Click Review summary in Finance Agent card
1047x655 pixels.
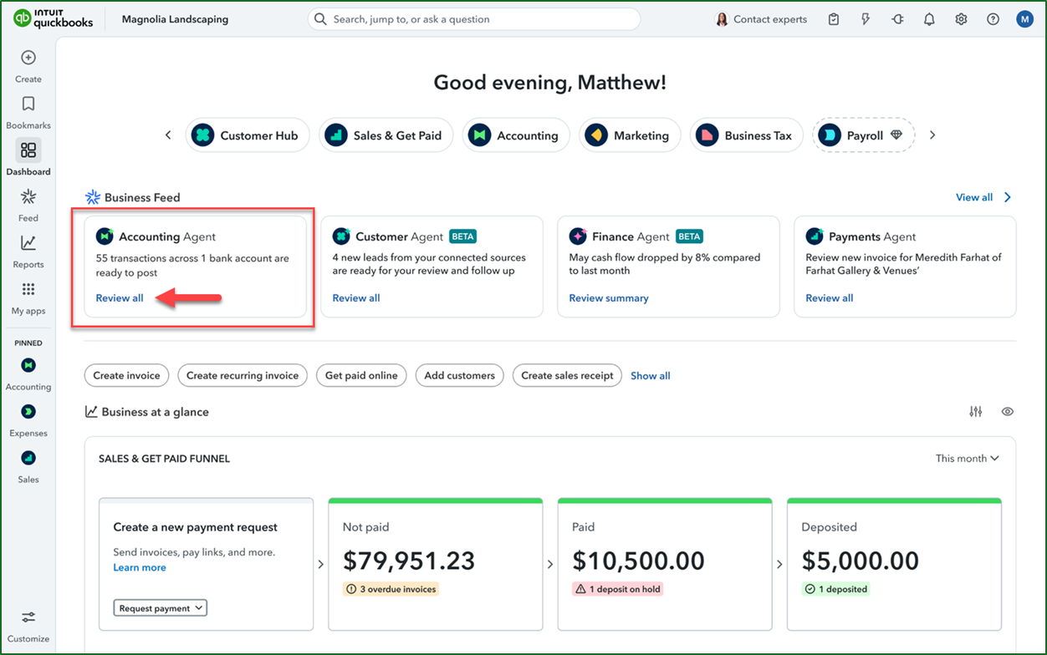(x=609, y=298)
